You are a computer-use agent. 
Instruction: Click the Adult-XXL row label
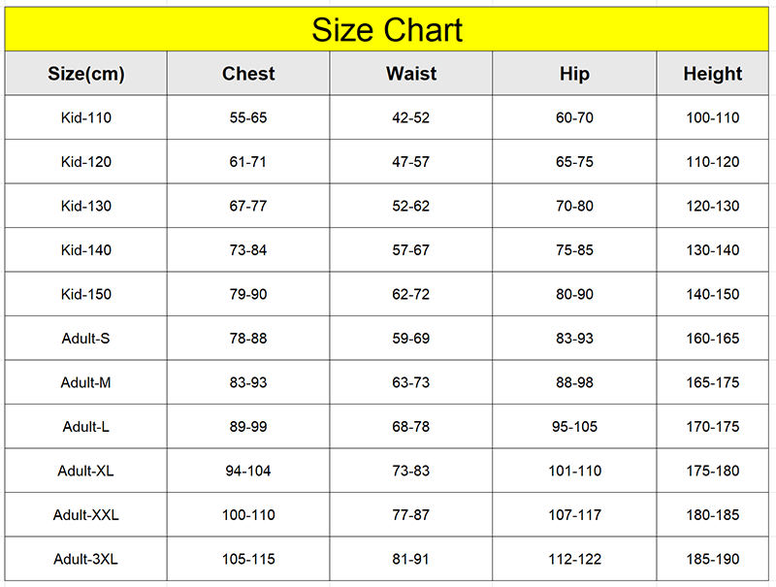point(86,515)
